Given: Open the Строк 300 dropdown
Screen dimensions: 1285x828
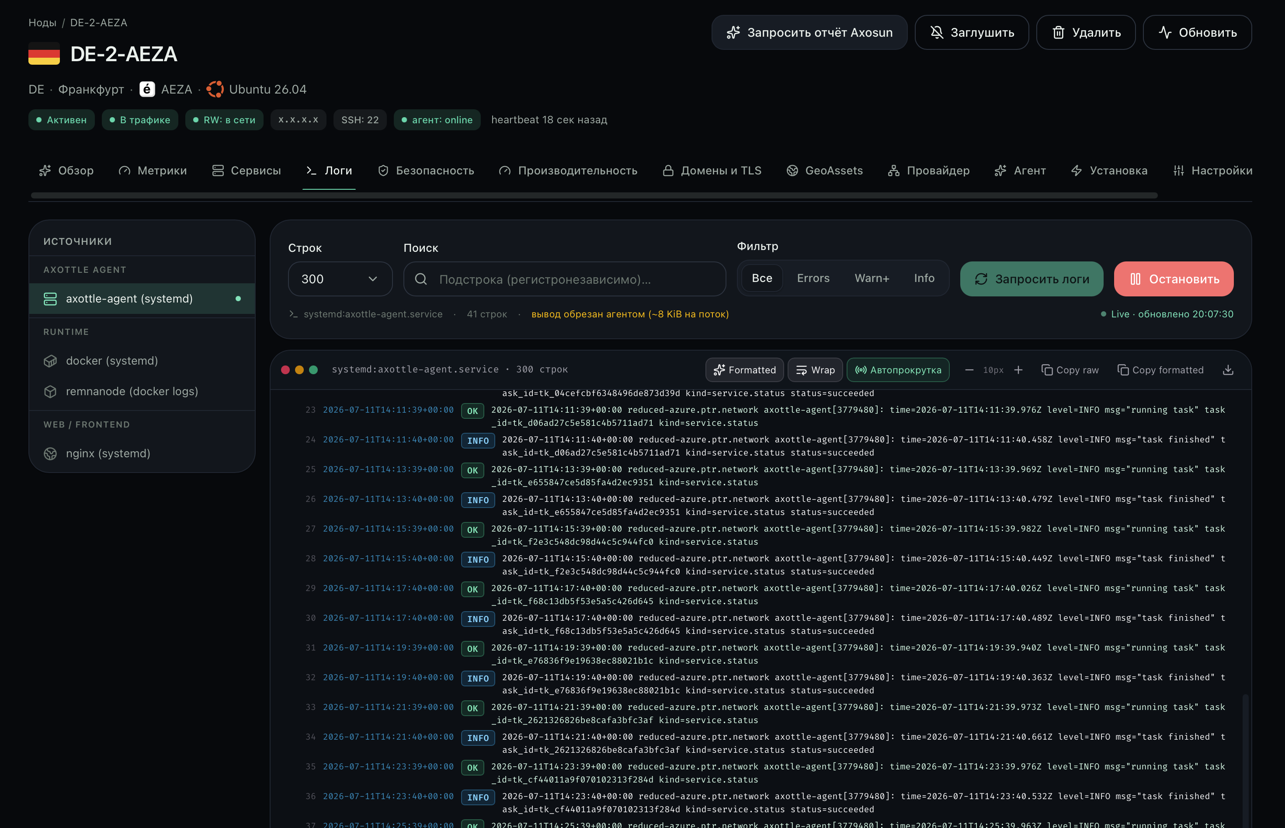Looking at the screenshot, I should pos(340,279).
